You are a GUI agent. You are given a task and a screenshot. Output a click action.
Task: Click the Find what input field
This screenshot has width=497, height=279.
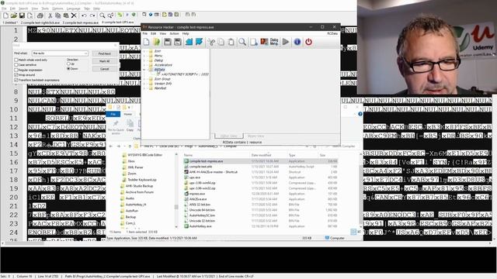(x=60, y=53)
